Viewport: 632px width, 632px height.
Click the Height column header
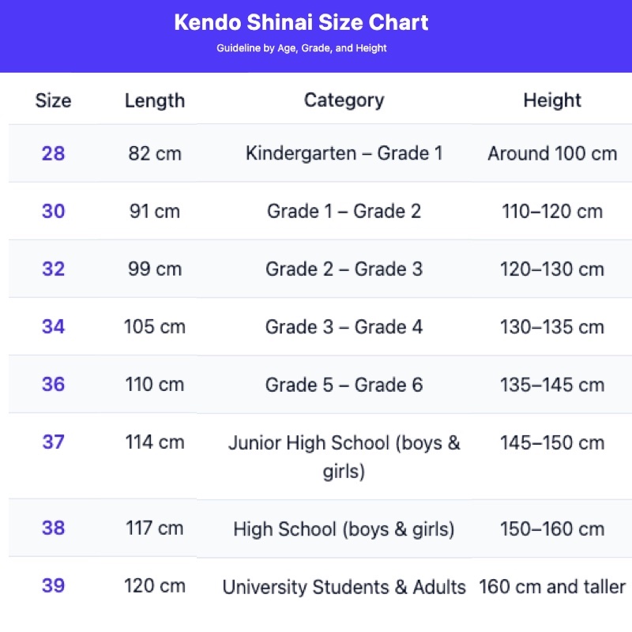(x=552, y=100)
